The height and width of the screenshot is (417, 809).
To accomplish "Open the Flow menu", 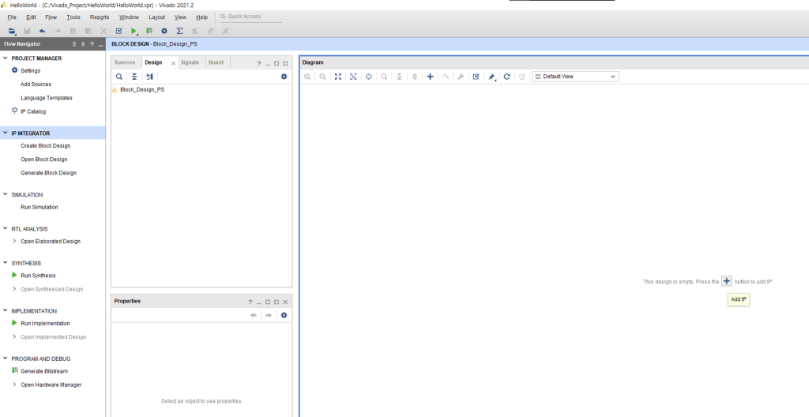I will 51,17.
